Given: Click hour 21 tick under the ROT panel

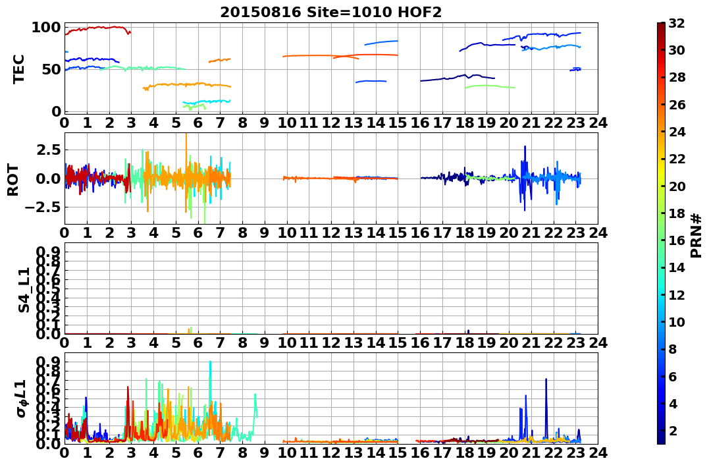Looking at the screenshot, I should point(531,233).
